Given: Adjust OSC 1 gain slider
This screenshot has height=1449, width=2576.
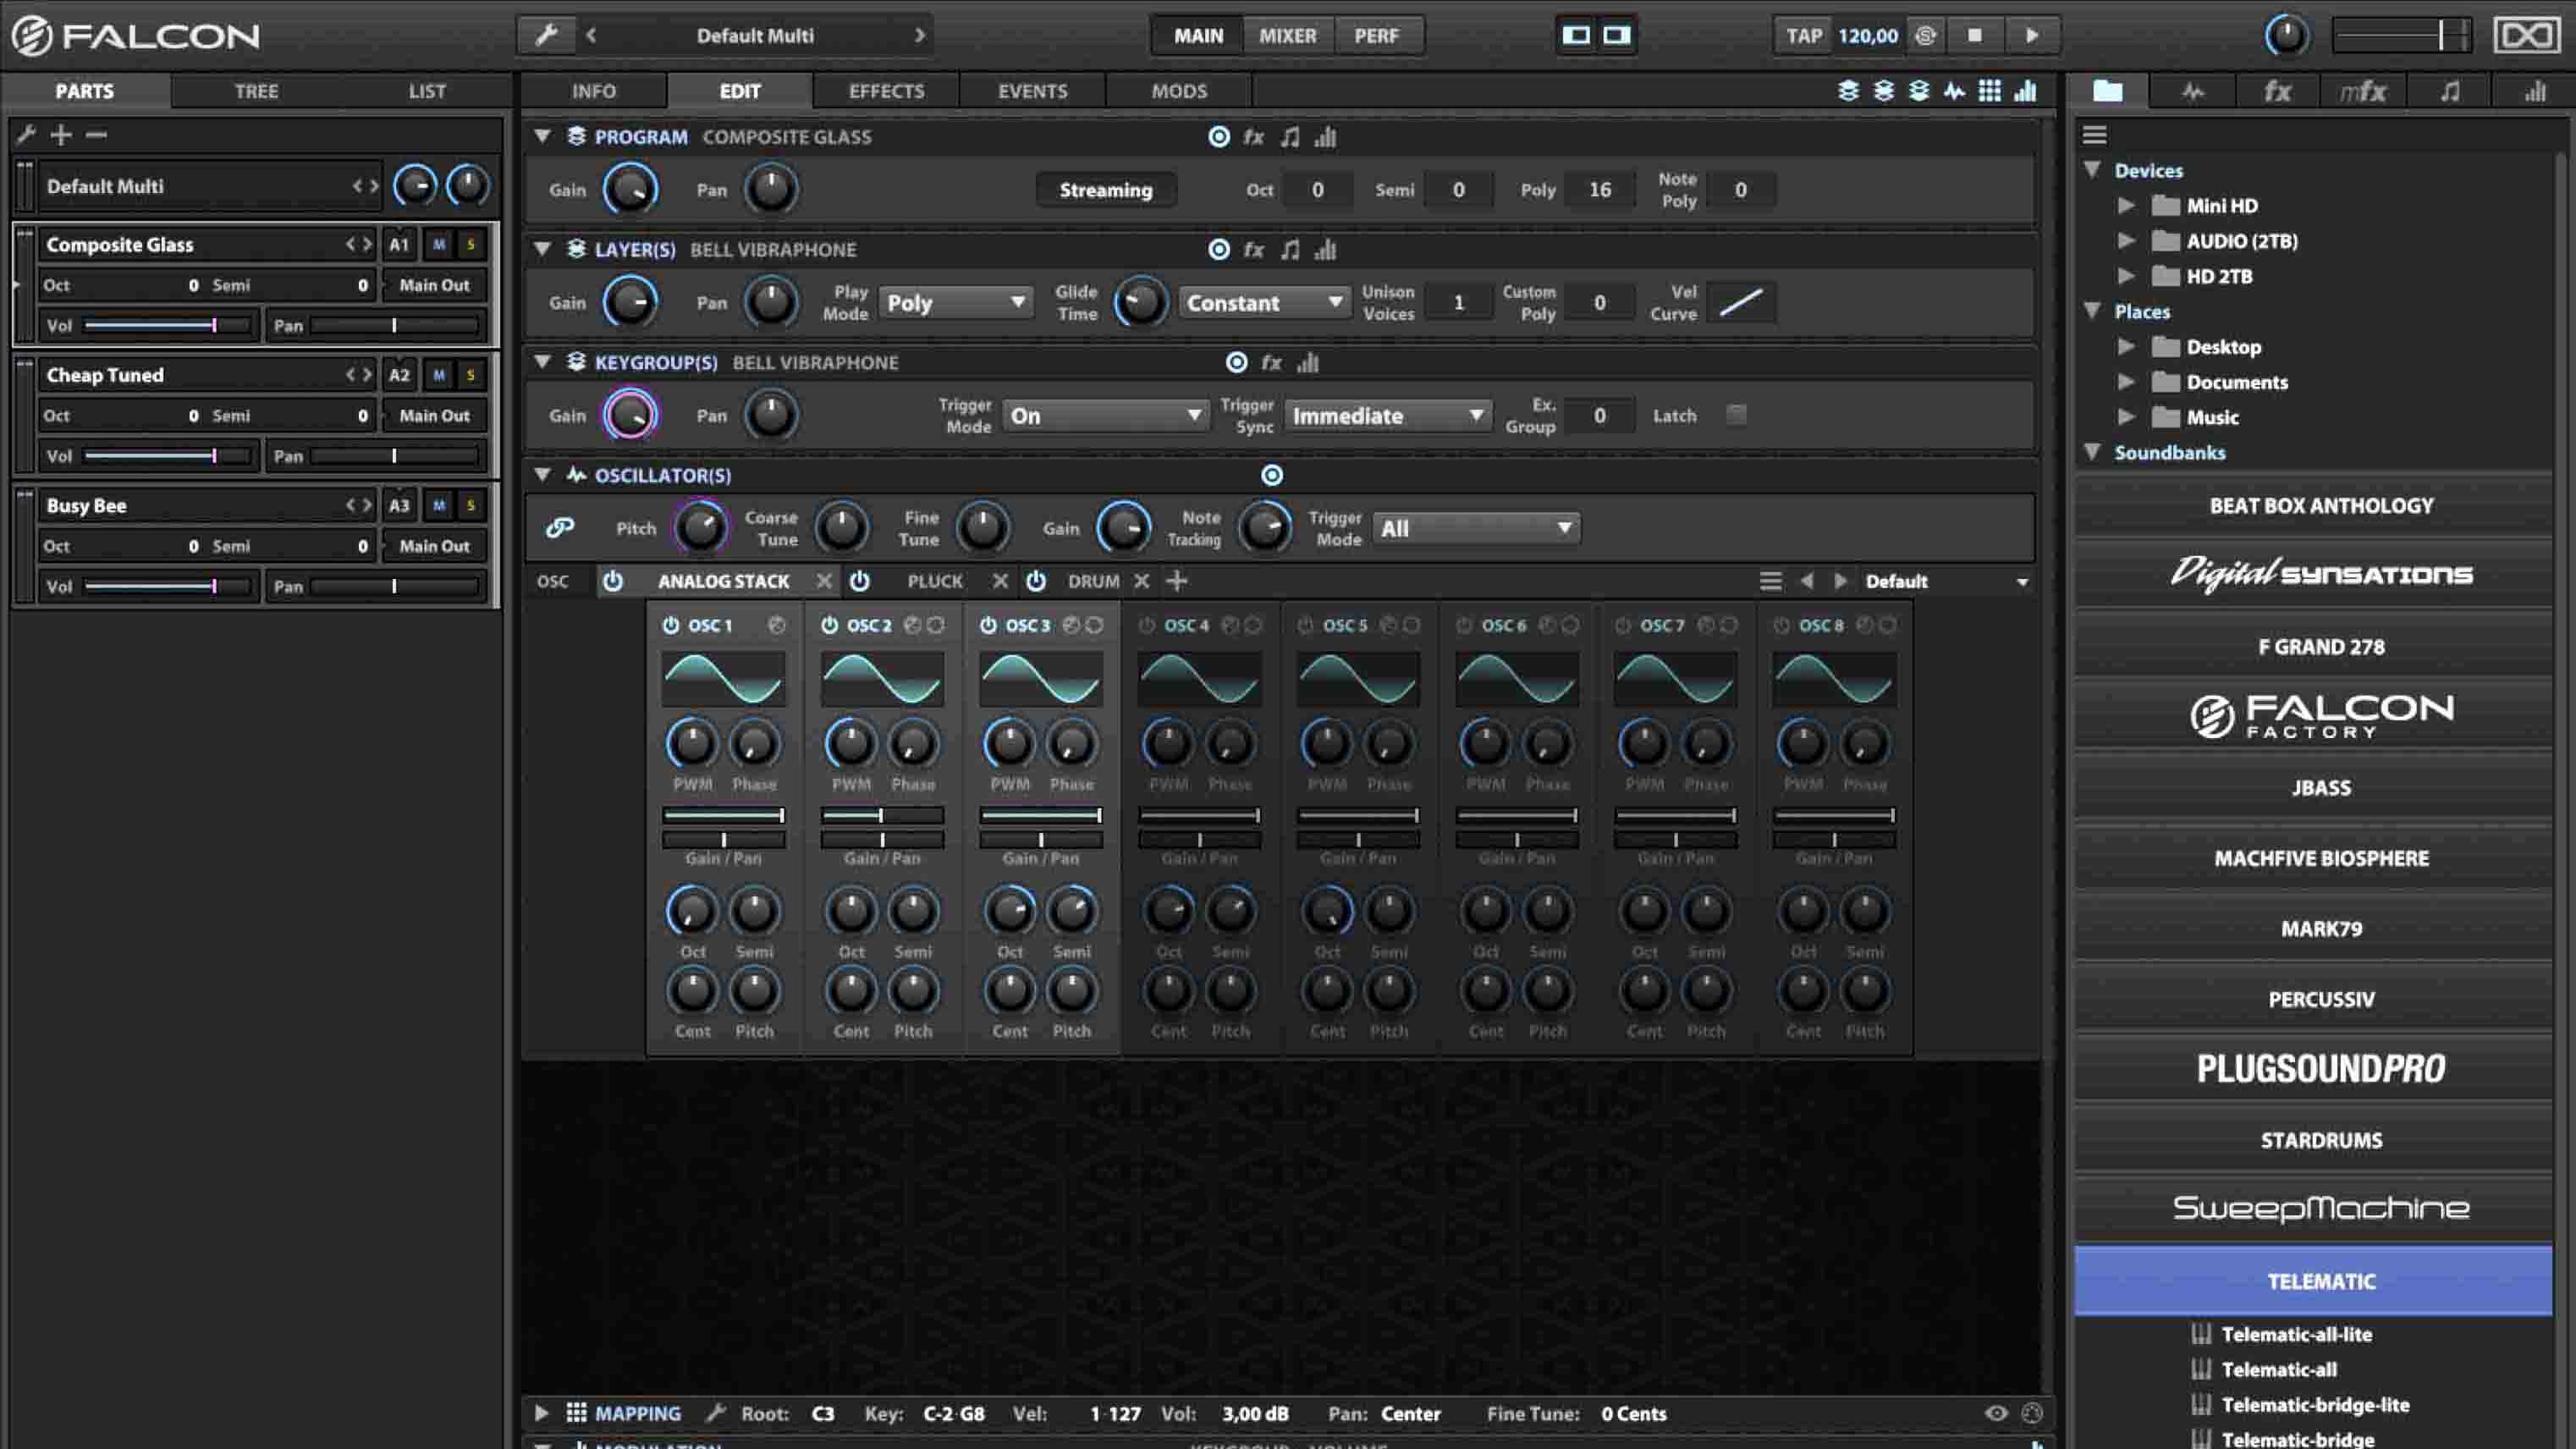Looking at the screenshot, I should (723, 815).
